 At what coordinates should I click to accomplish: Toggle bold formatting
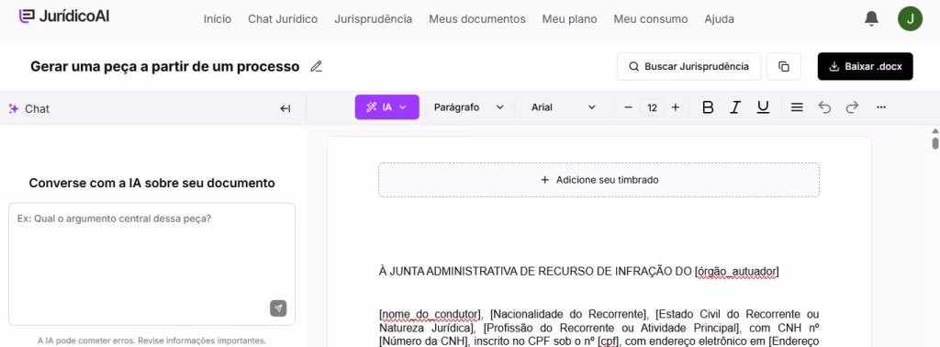pyautogui.click(x=708, y=107)
